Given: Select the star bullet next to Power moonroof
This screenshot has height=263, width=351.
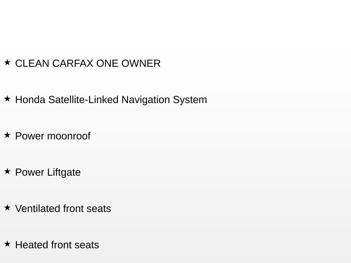Looking at the screenshot, I should click(x=7, y=135).
